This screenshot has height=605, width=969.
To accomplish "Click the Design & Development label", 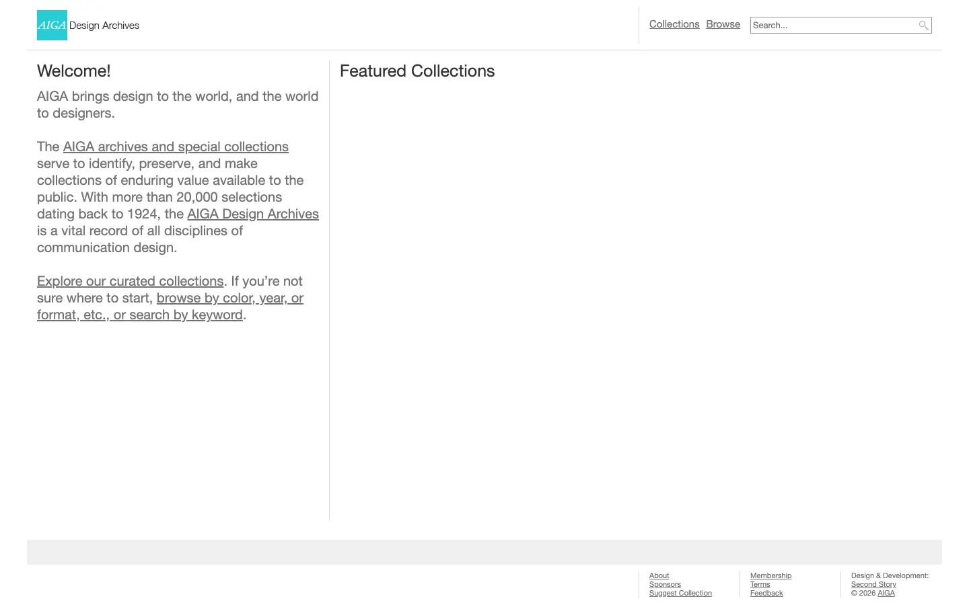I will [x=890, y=575].
